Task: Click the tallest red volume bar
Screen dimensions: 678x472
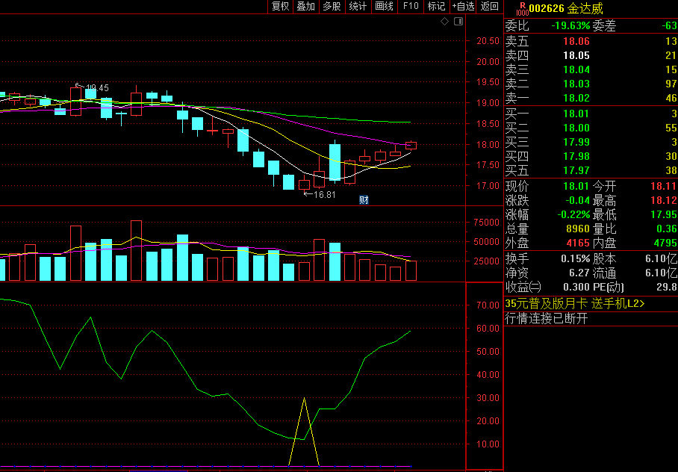Action: [x=136, y=250]
